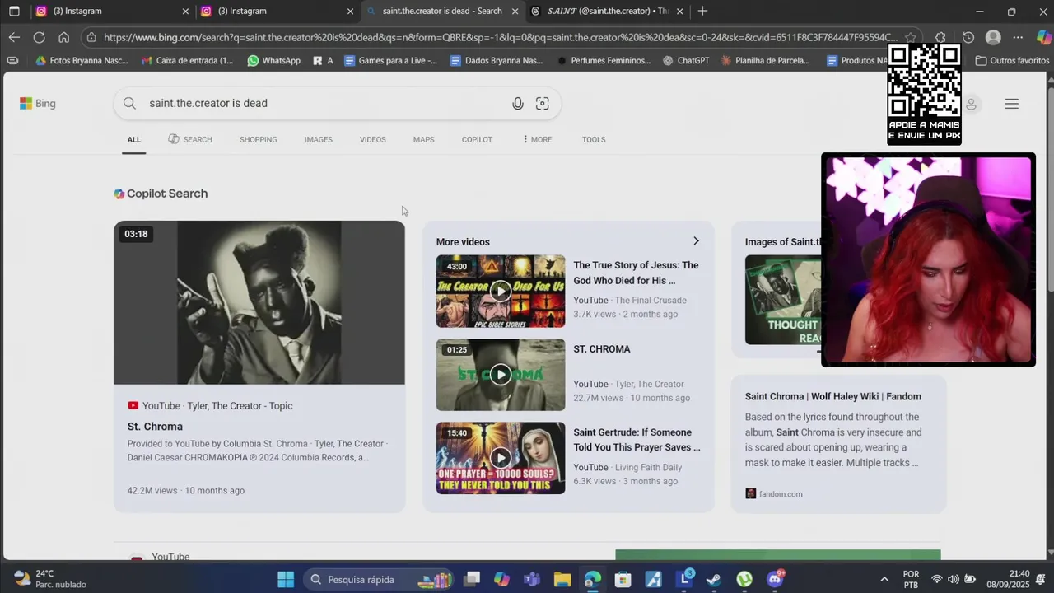Image resolution: width=1054 pixels, height=593 pixels.
Task: Open the Outros favoritos folder
Action: click(x=1012, y=60)
